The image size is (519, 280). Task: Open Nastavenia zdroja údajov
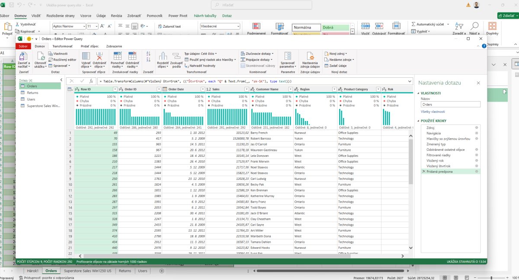(310, 56)
